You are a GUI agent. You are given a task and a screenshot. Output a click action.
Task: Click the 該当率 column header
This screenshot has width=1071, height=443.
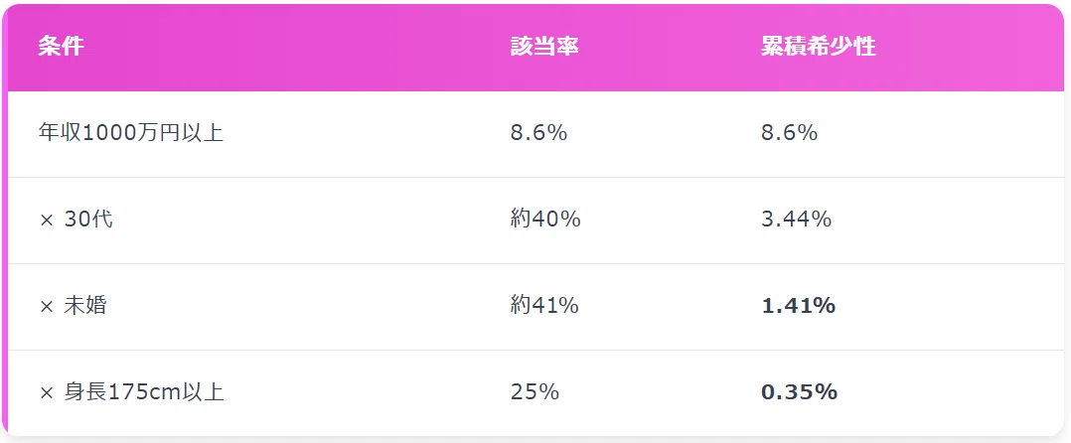[x=544, y=47]
